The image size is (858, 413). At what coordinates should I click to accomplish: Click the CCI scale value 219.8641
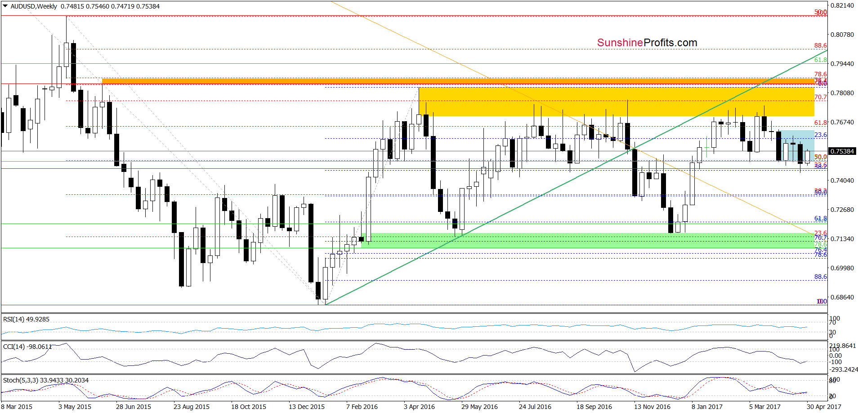pos(843,346)
